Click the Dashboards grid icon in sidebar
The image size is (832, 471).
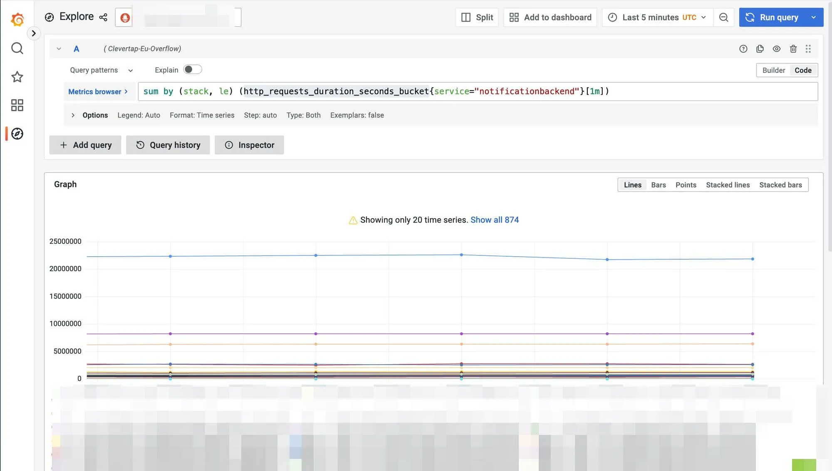tap(17, 106)
